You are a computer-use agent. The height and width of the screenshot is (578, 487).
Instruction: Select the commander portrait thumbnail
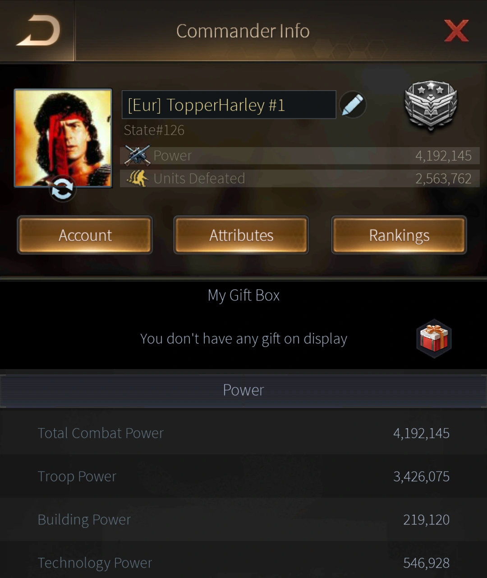pyautogui.click(x=63, y=138)
